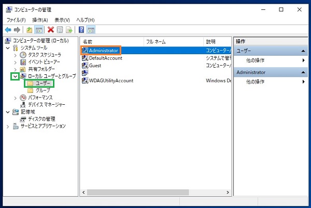Select the DefaultAccount name text
The height and width of the screenshot is (208, 311).
106,58
